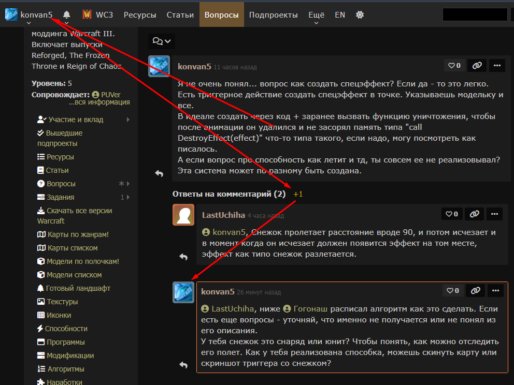The image size is (514, 385).
Task: Reply to LastUchiha's comment using arrow
Action: click(x=183, y=257)
